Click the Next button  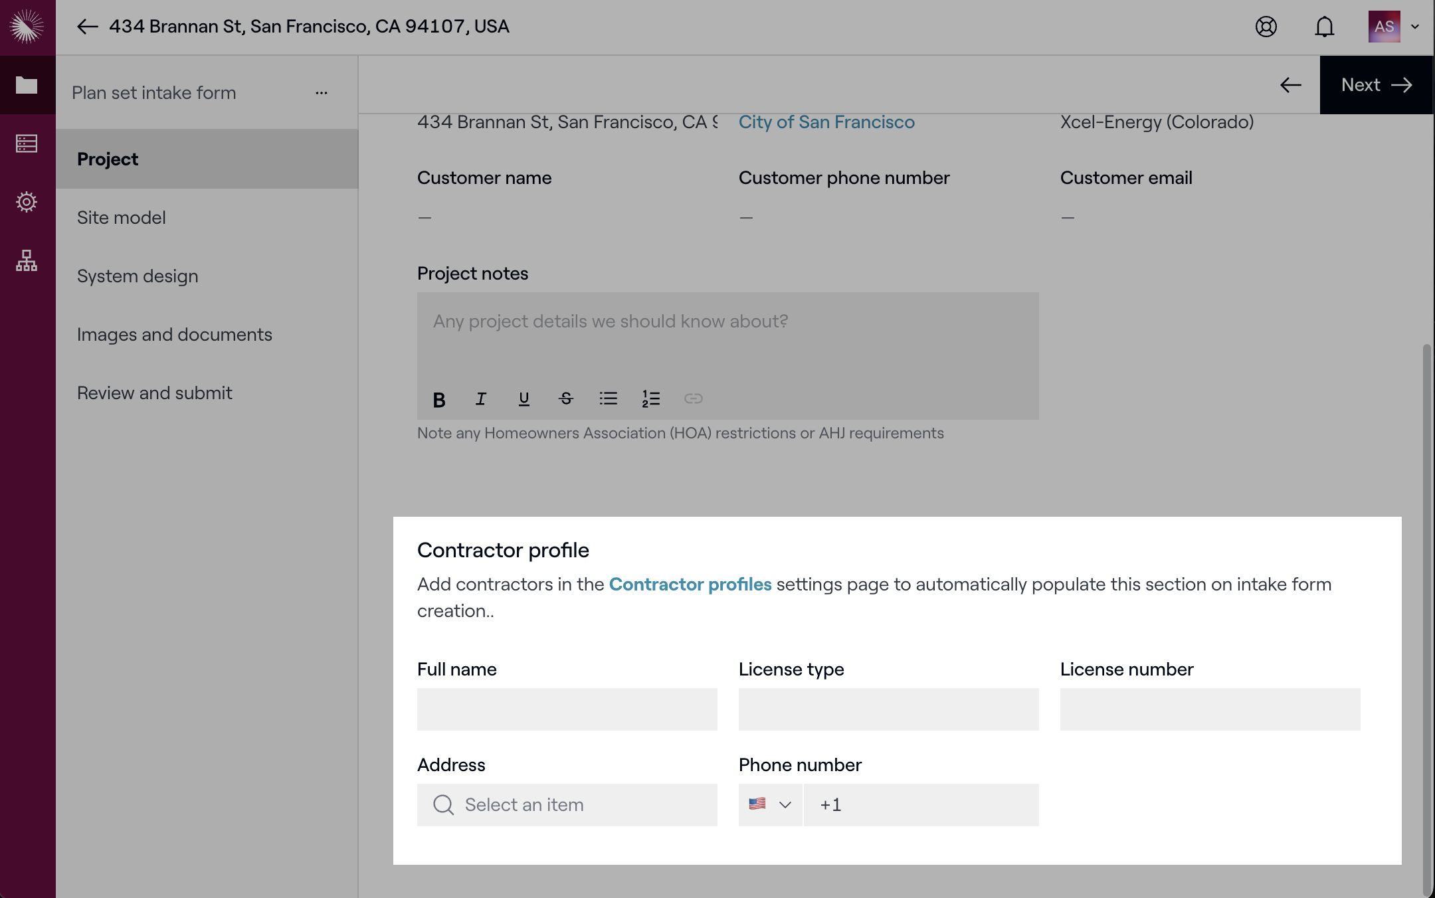(1377, 85)
